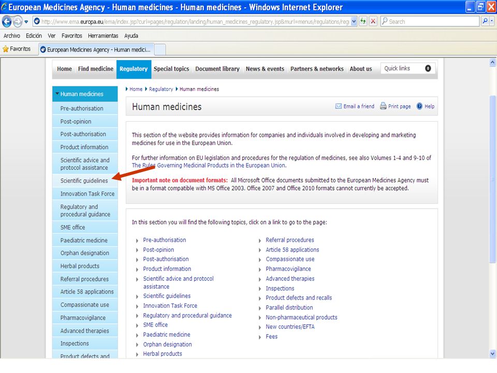Open Innovation Task Force in the sidebar

[85, 194]
